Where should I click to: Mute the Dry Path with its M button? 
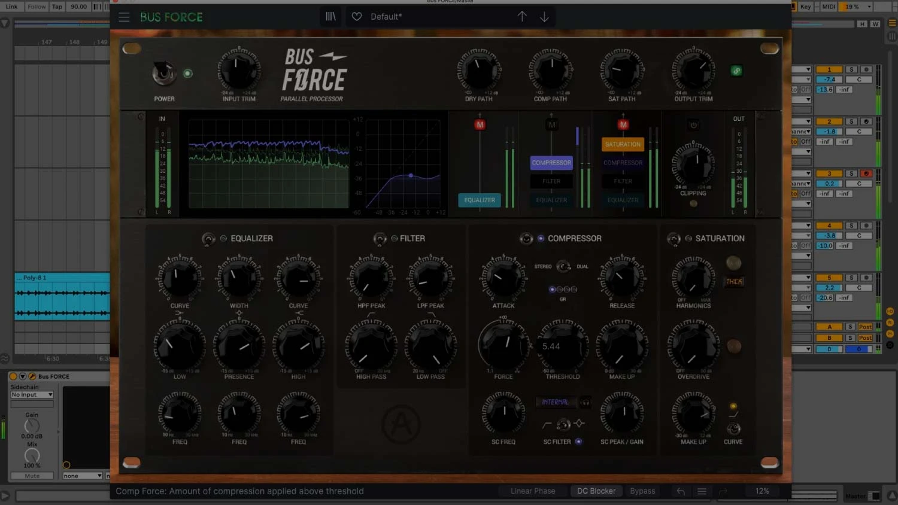tap(480, 125)
